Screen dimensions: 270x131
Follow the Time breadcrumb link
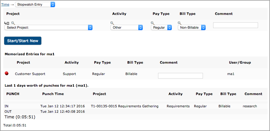5,5
